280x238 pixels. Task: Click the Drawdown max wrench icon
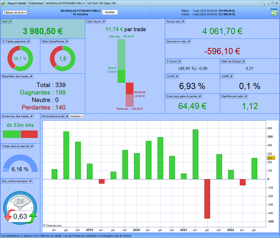[188, 41]
